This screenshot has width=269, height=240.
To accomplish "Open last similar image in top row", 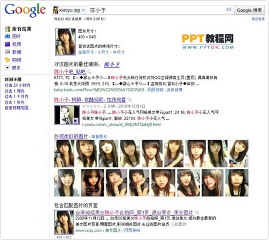I will 239,154.
